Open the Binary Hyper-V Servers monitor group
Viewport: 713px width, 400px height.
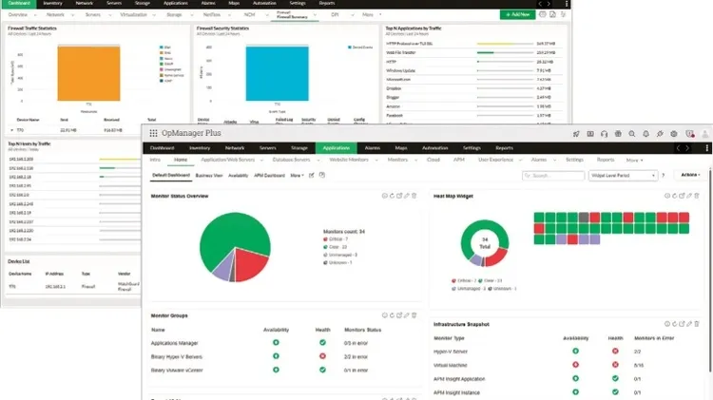pyautogui.click(x=180, y=355)
